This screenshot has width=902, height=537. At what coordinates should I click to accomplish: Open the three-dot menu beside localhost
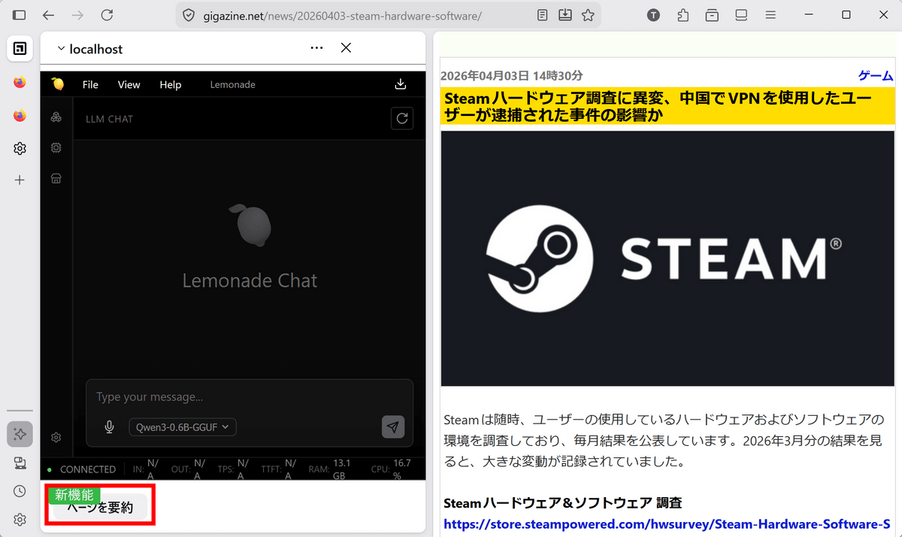tap(316, 48)
